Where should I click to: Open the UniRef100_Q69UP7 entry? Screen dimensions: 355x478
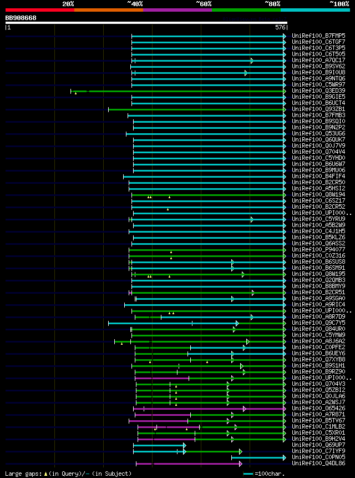318,445
